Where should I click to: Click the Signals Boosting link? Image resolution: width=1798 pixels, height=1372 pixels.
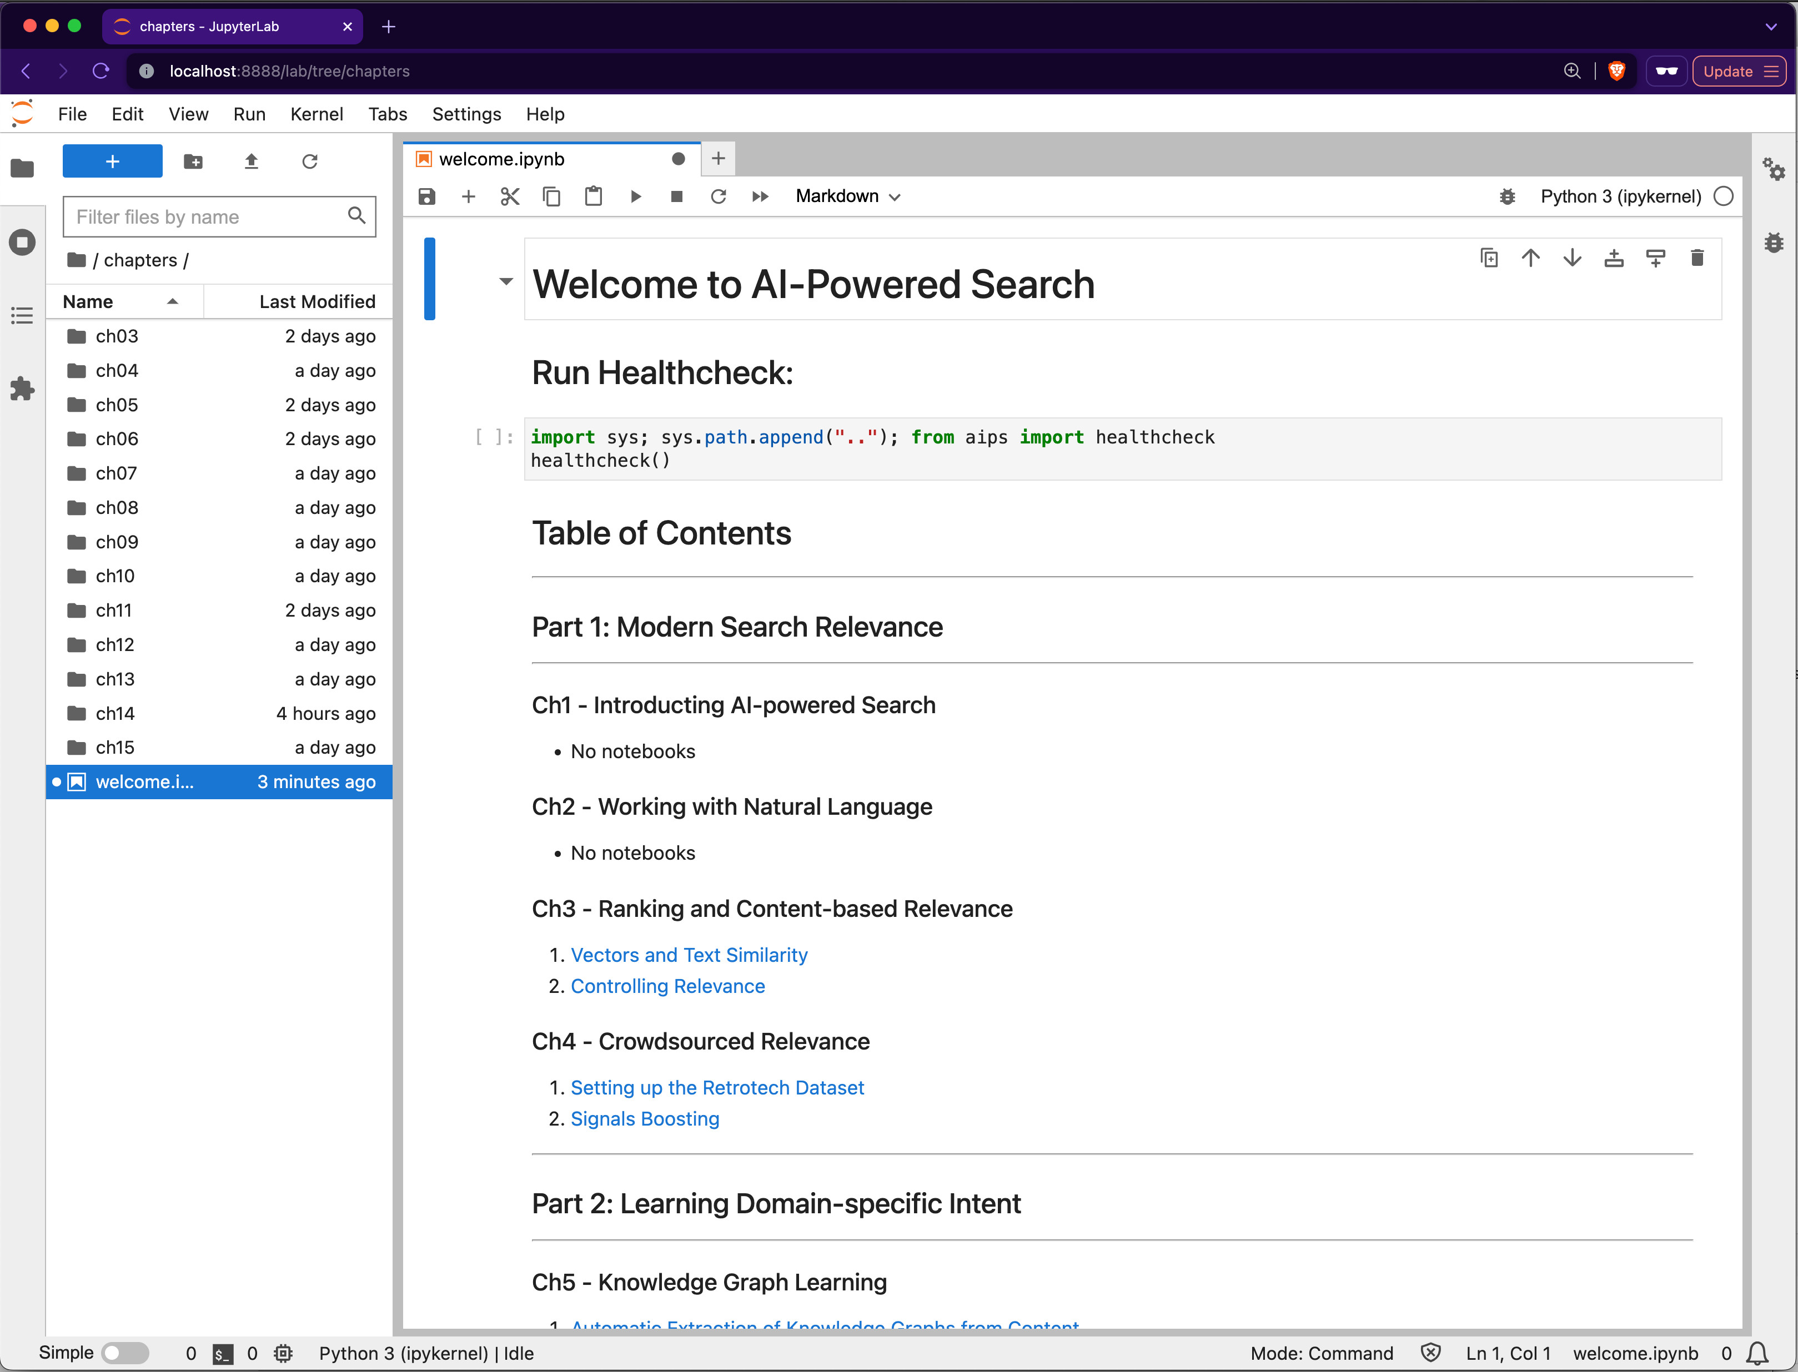point(644,1118)
